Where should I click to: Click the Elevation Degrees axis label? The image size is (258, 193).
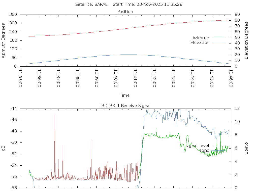coord(246,40)
